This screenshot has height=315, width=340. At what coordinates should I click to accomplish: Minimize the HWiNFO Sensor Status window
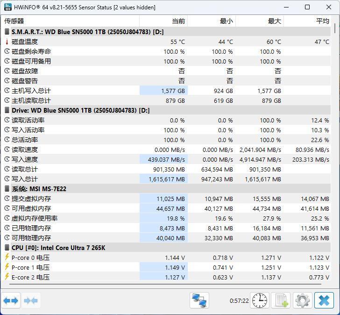286,7
